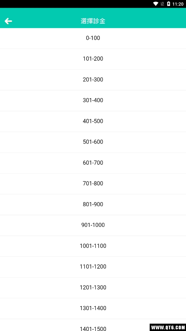186x331 pixels.
Task: Tap the Wi-Fi status icon
Action: coord(156,4)
